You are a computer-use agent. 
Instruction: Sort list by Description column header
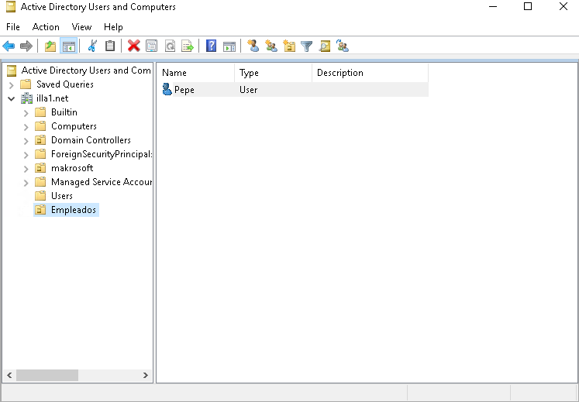click(370, 73)
